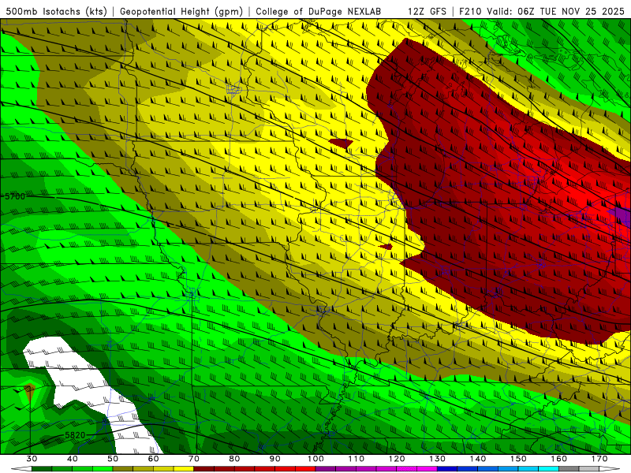Click the dark red swatch right of 70
631x473 pixels.
pos(204,469)
